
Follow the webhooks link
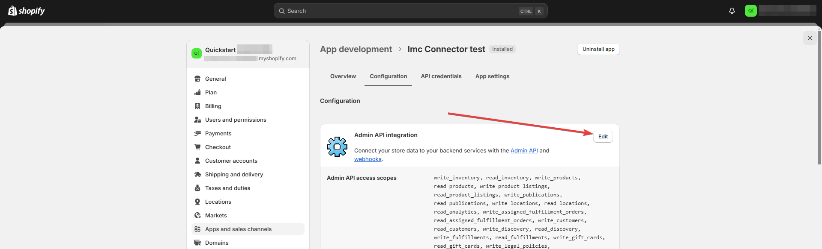[x=368, y=159]
